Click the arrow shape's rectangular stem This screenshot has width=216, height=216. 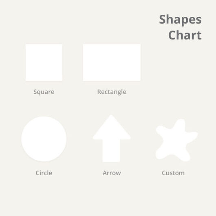pos(111,151)
